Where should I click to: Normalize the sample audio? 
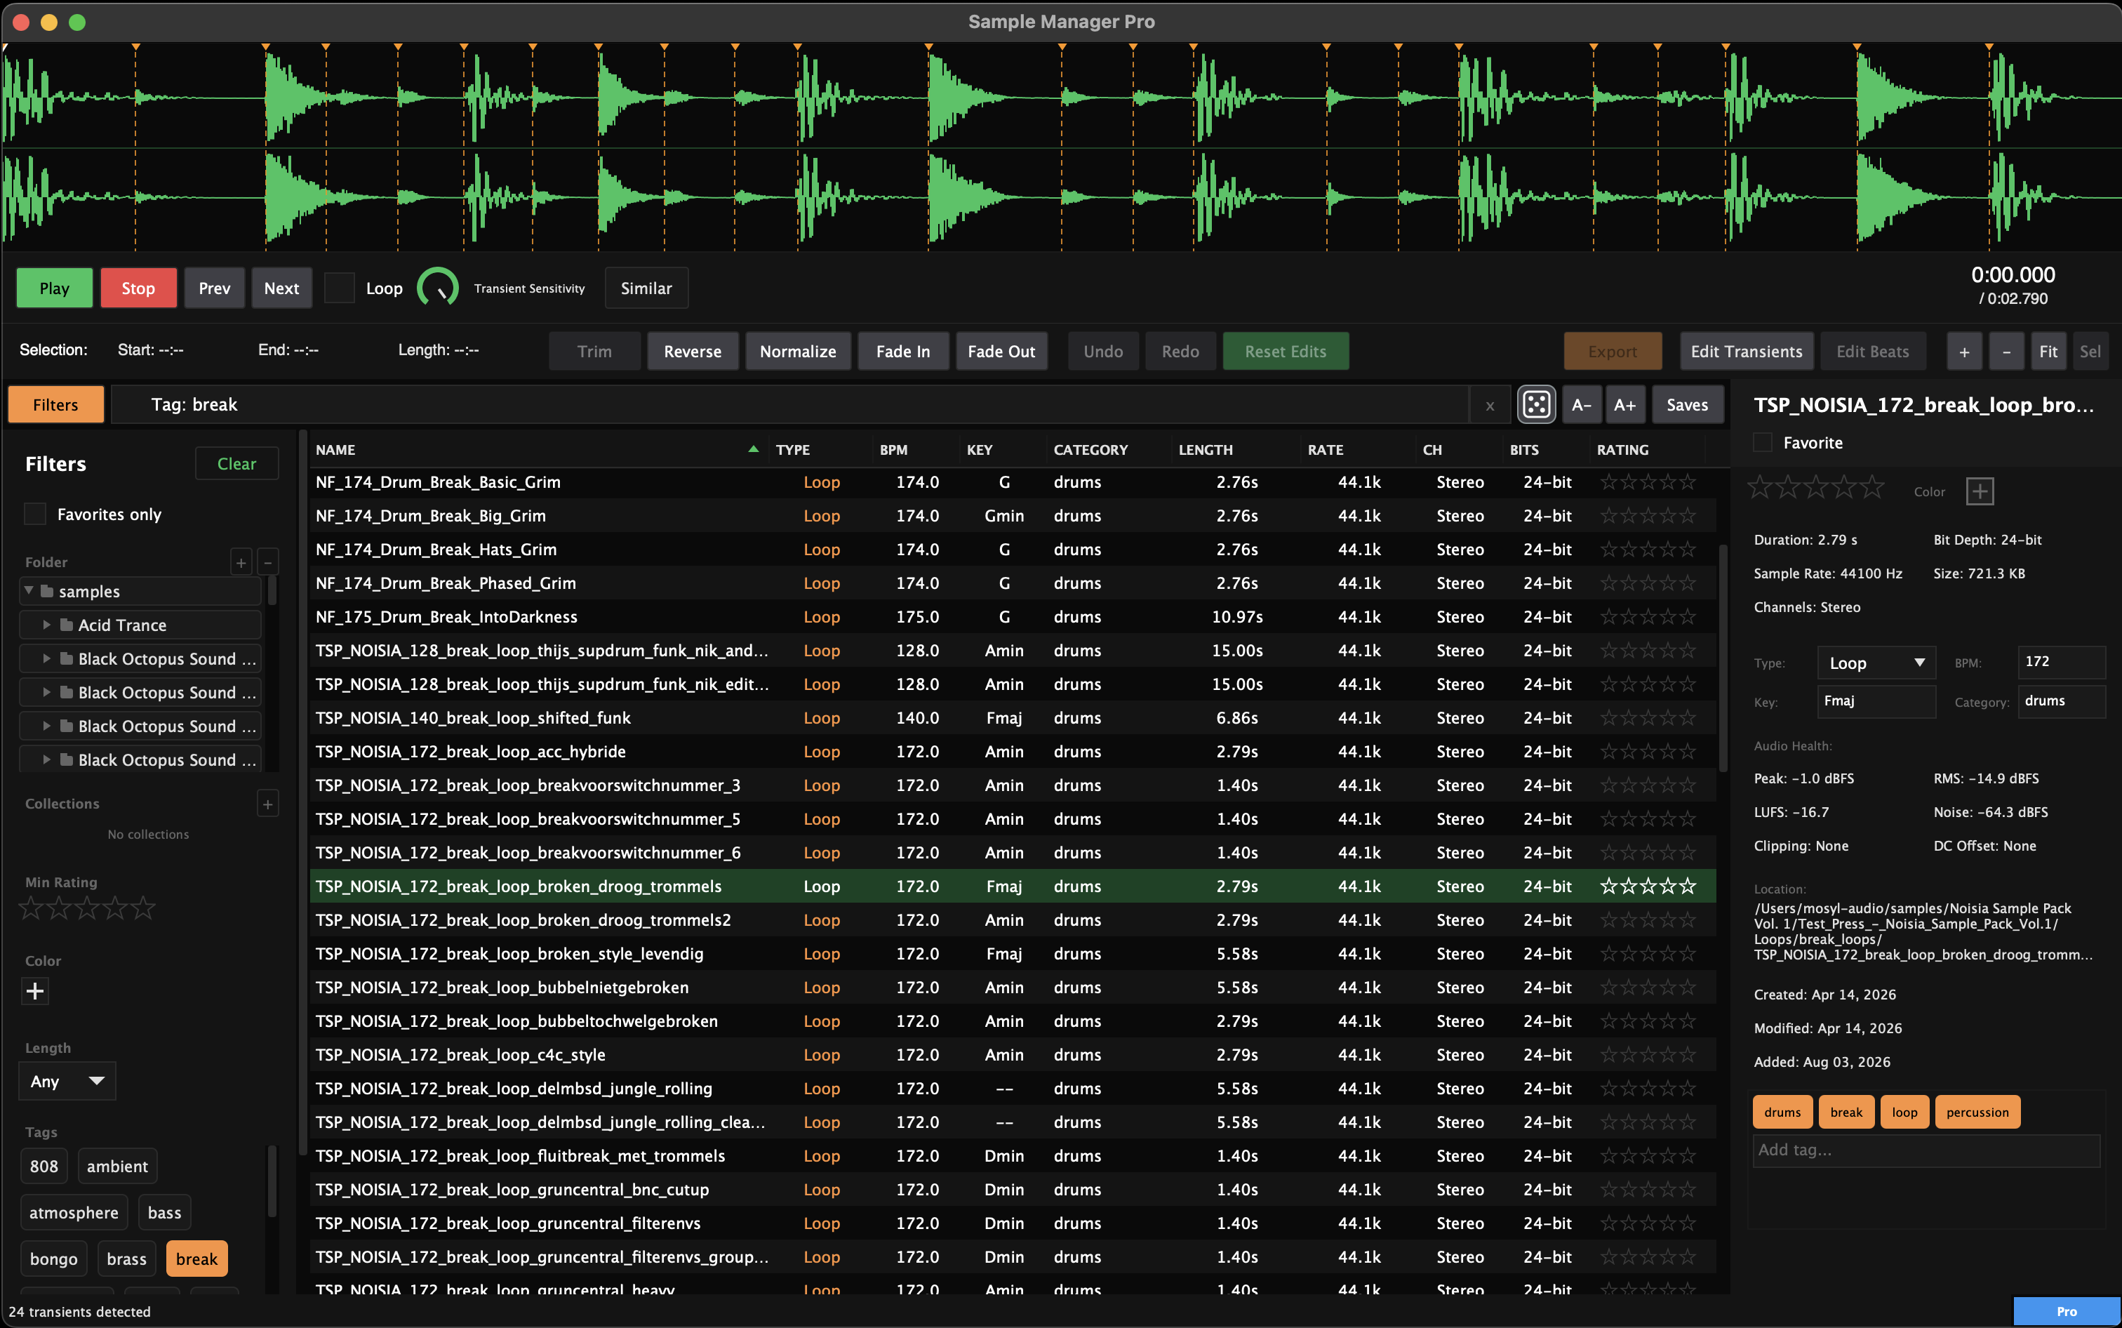[x=798, y=352]
